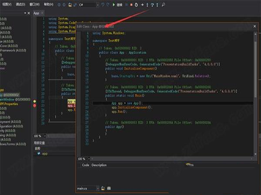The image size is (261, 195).
Task: Click the Undo toolbar icon
Action: [103, 5]
